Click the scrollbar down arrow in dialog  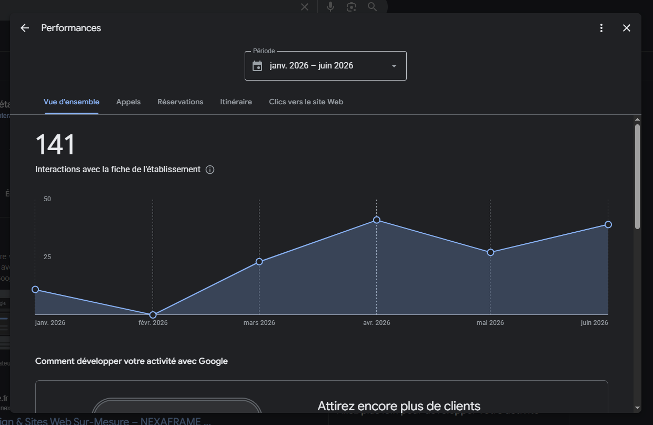[638, 408]
